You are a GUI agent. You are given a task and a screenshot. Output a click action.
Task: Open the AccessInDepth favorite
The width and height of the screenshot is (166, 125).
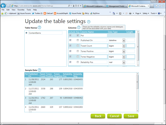click(61, 13)
